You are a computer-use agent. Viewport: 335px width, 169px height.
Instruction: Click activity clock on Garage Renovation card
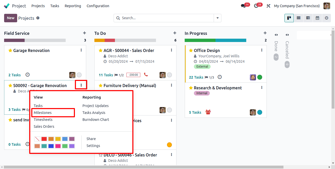coord(28,75)
